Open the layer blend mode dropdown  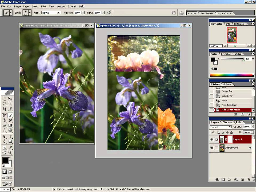(x=221, y=127)
